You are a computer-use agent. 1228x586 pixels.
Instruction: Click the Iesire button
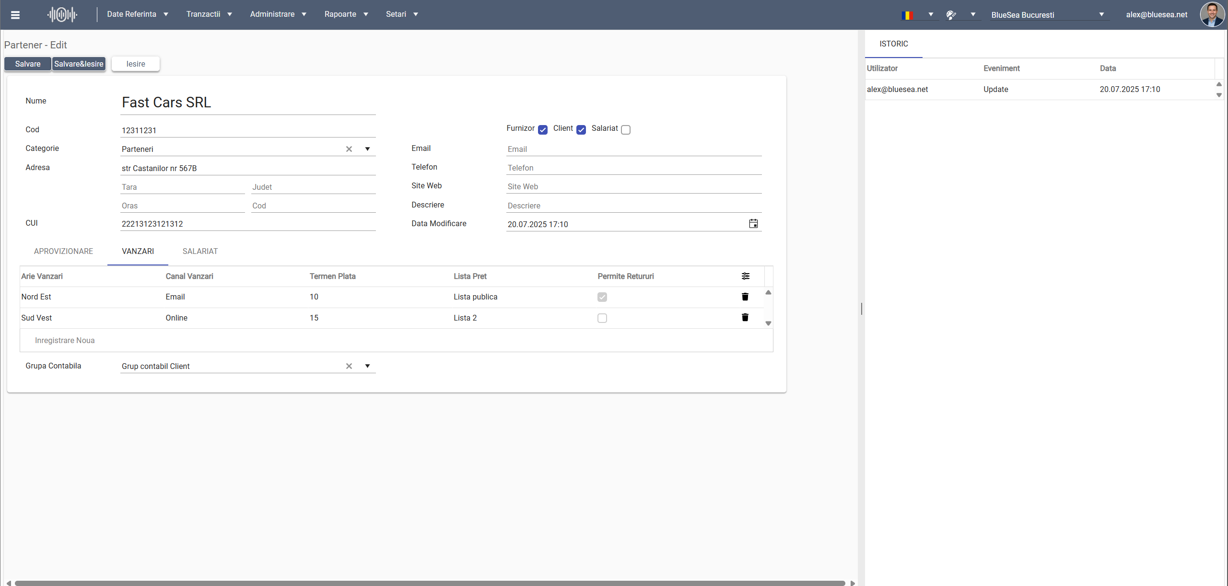(136, 64)
